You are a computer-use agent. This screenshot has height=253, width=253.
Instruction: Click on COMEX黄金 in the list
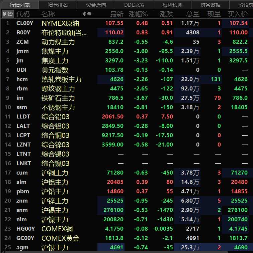[x=61, y=238]
